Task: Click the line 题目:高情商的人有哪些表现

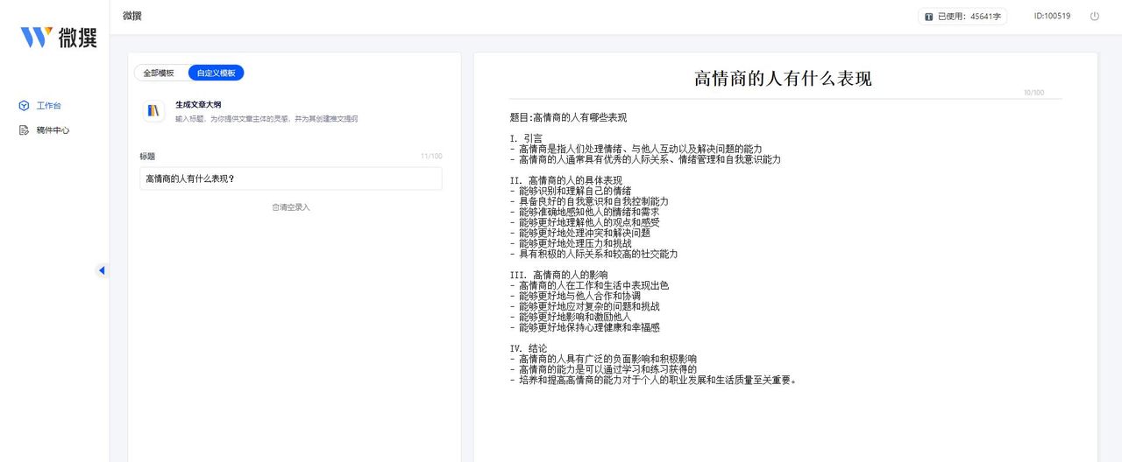Action: (568, 117)
